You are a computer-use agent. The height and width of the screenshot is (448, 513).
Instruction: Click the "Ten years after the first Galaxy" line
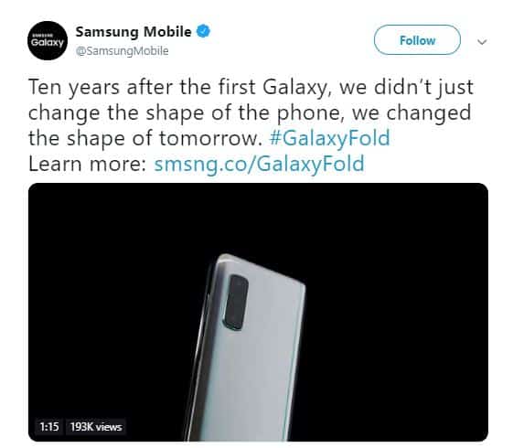(x=251, y=88)
